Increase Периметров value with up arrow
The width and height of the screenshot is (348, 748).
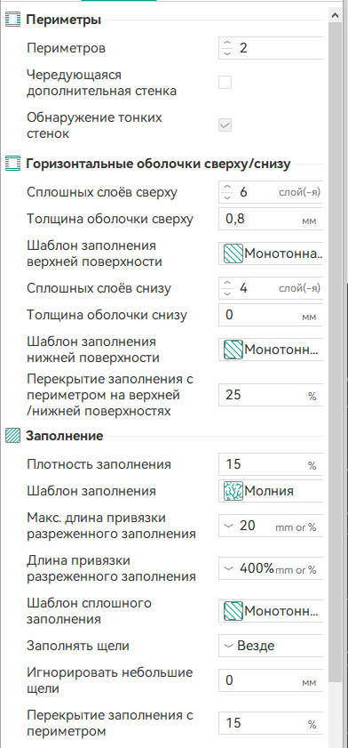click(x=227, y=44)
